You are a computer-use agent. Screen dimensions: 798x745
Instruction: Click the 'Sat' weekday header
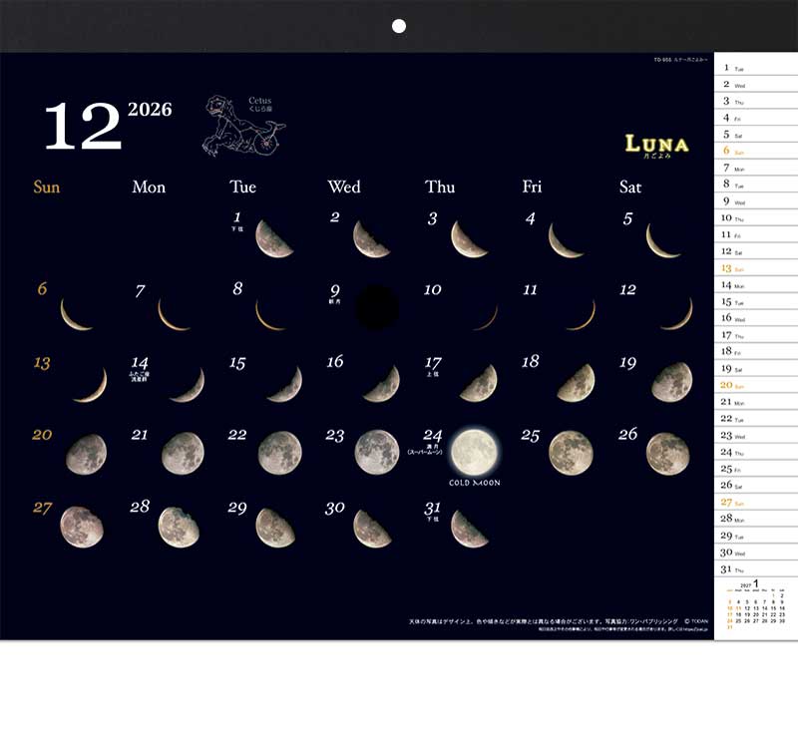coord(630,186)
